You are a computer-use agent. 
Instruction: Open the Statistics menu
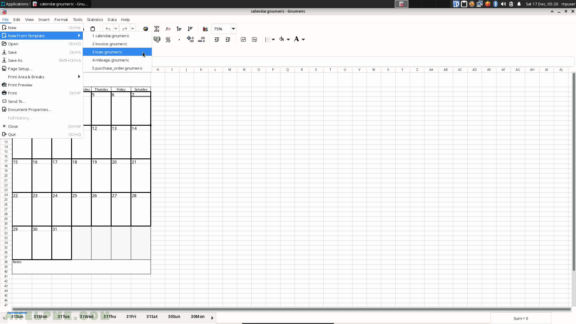point(95,19)
